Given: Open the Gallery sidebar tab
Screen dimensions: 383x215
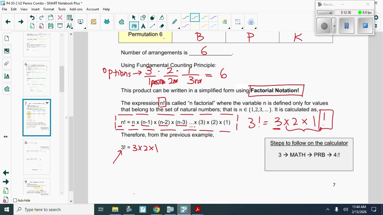Looking at the screenshot, I should tap(7, 51).
